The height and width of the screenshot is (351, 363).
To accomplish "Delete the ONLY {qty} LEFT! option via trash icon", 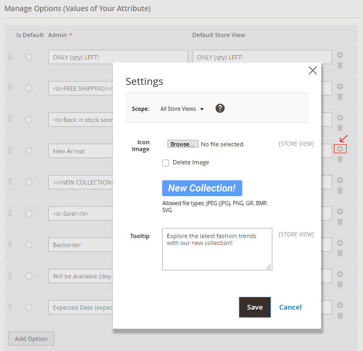I will [340, 65].
